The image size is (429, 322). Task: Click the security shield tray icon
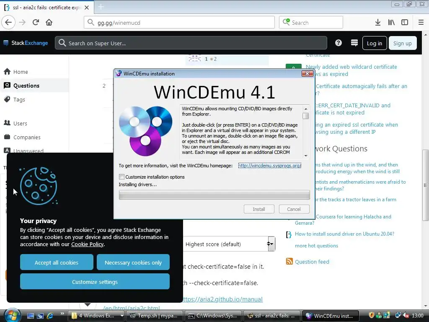tap(371, 316)
